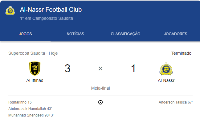
Task: Click scorer Romarinho 15'
Action: [x=20, y=102]
